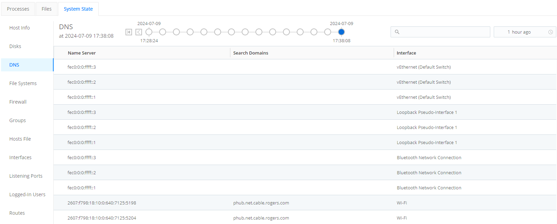The width and height of the screenshot is (557, 224).
Task: Select the filled timeline marker at 17:38:08
Action: pyautogui.click(x=341, y=32)
